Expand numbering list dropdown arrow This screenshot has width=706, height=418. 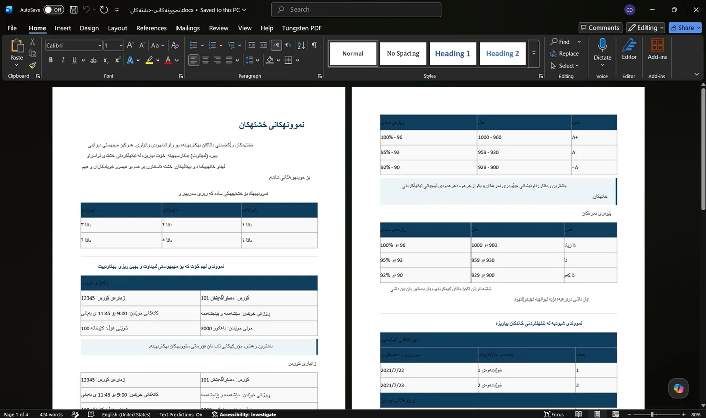tap(221, 45)
